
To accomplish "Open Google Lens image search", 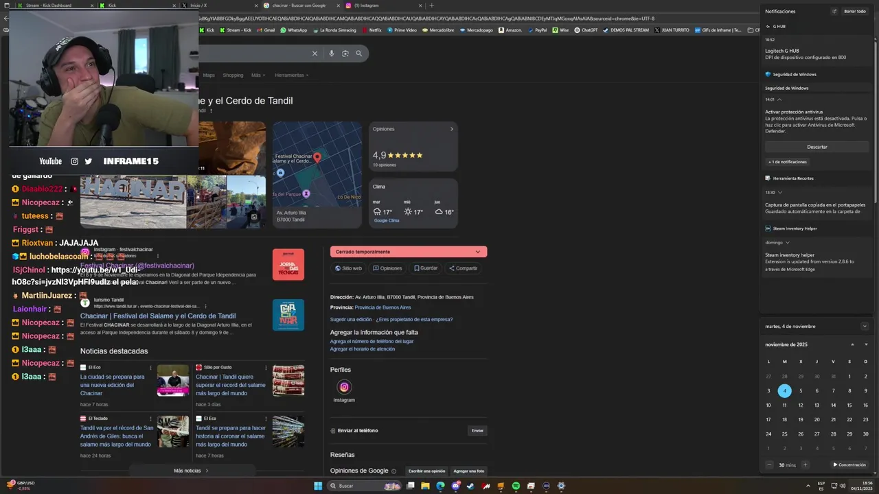I will (345, 54).
